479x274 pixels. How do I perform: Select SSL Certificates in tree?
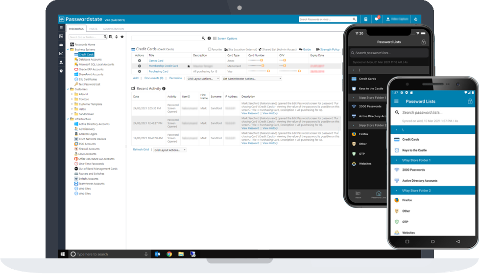coord(88,79)
